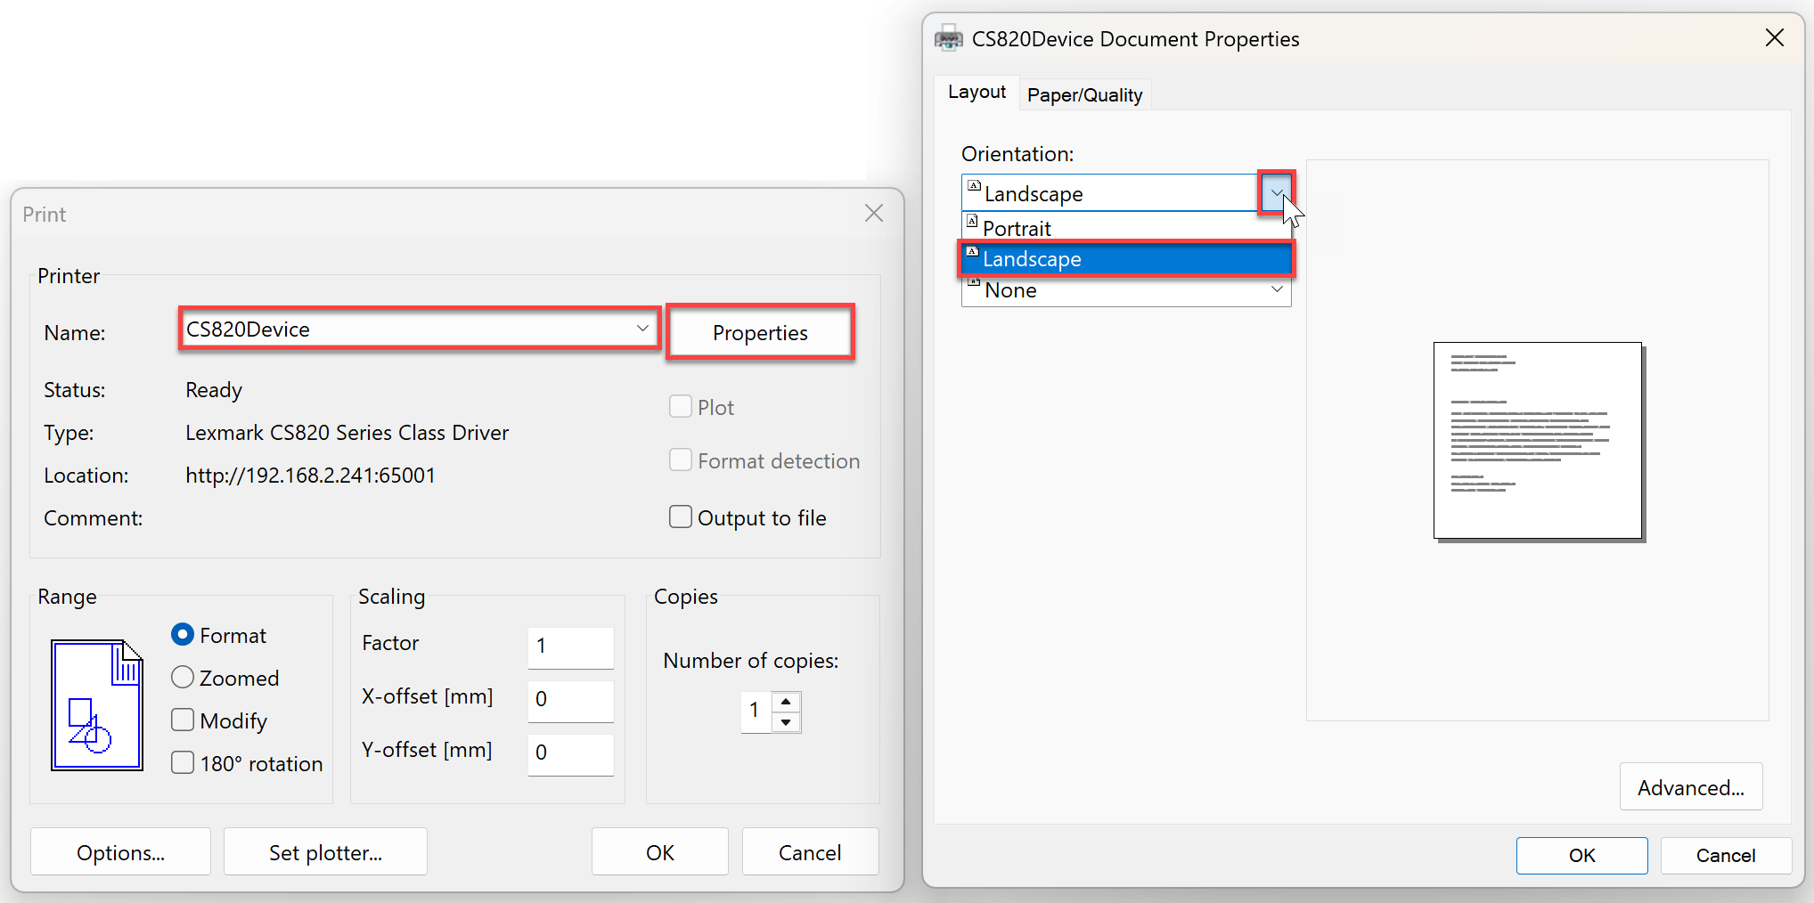
Task: Select the Zoomed range radio button
Action: pos(183,678)
